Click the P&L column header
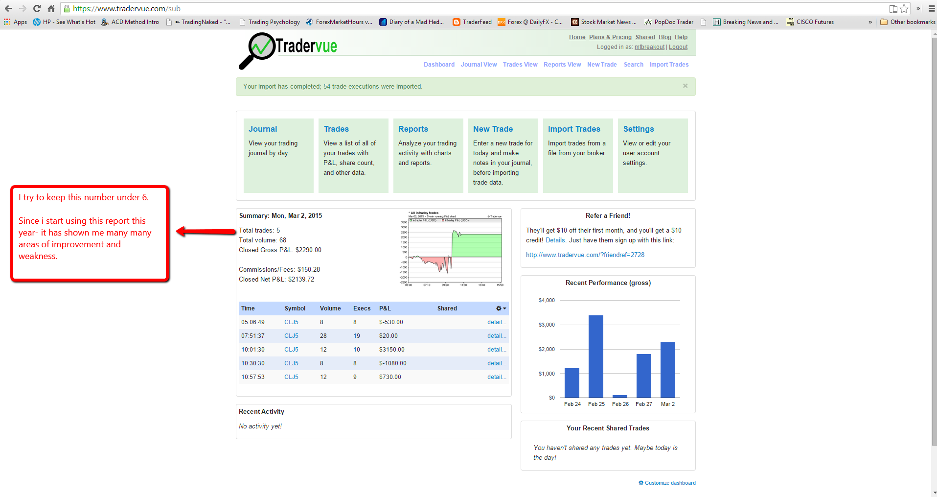 [385, 308]
